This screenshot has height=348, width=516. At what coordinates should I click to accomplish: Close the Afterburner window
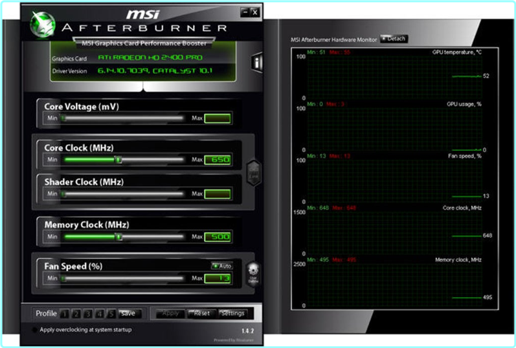click(x=255, y=12)
